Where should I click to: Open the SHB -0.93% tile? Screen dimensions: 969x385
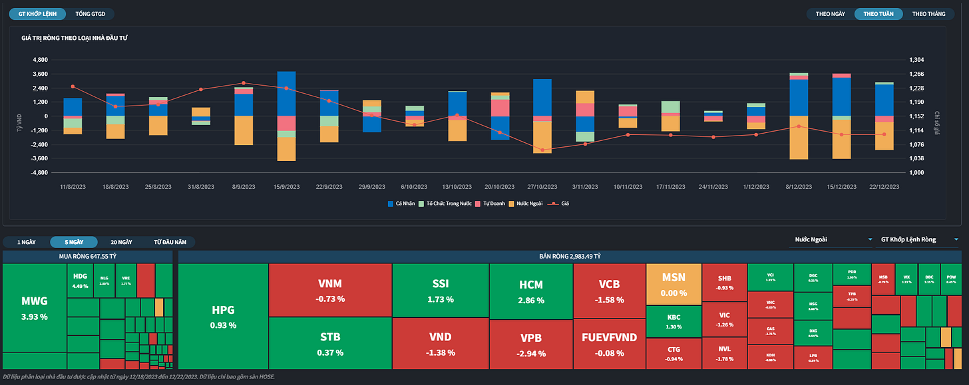[724, 283]
